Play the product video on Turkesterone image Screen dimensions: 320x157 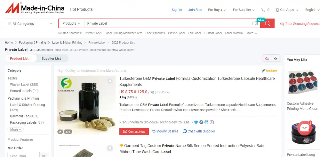[60, 132]
